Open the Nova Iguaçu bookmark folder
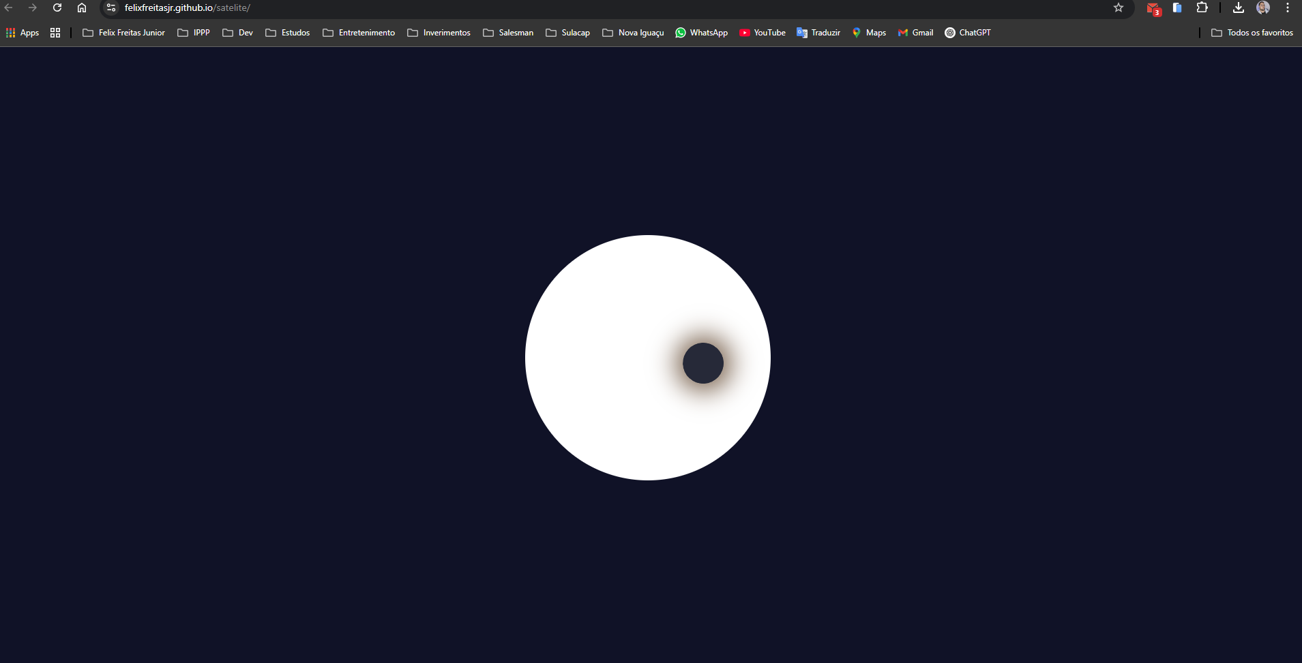Viewport: 1302px width, 663px height. pyautogui.click(x=633, y=33)
